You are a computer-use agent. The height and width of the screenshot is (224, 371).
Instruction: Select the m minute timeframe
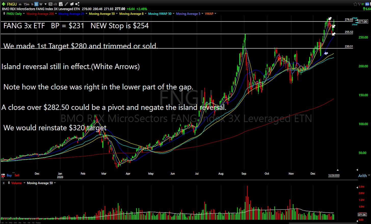pyautogui.click(x=20, y=4)
